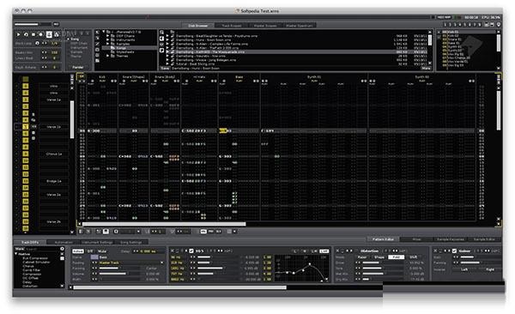Click the Render button
515x314 pixels.
[78, 67]
